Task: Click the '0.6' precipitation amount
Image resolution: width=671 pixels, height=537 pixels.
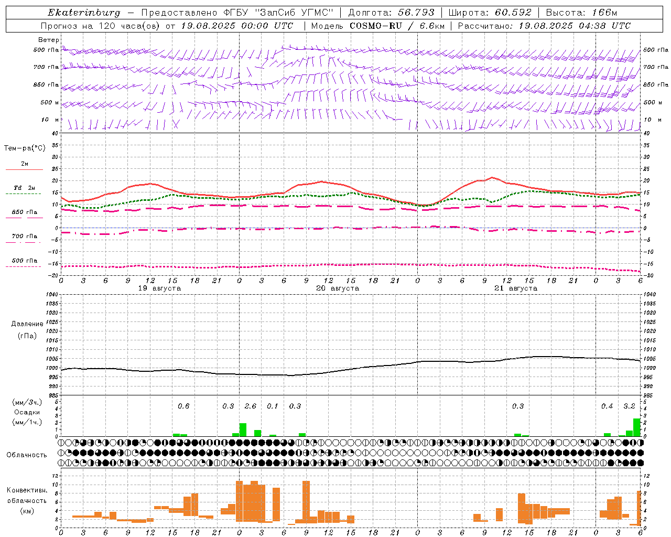Action: tap(183, 406)
